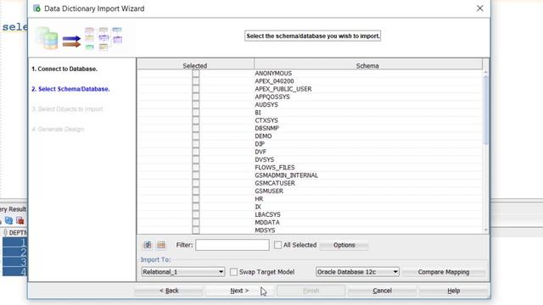Click the DVF schema name
The height and width of the screenshot is (305, 543).
tap(260, 152)
